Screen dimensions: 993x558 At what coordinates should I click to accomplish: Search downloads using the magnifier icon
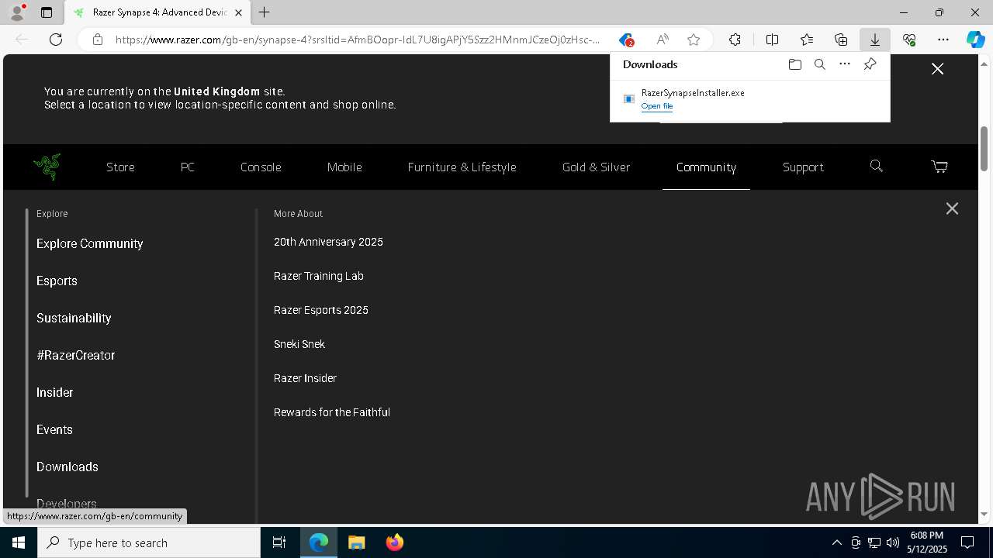pos(819,64)
